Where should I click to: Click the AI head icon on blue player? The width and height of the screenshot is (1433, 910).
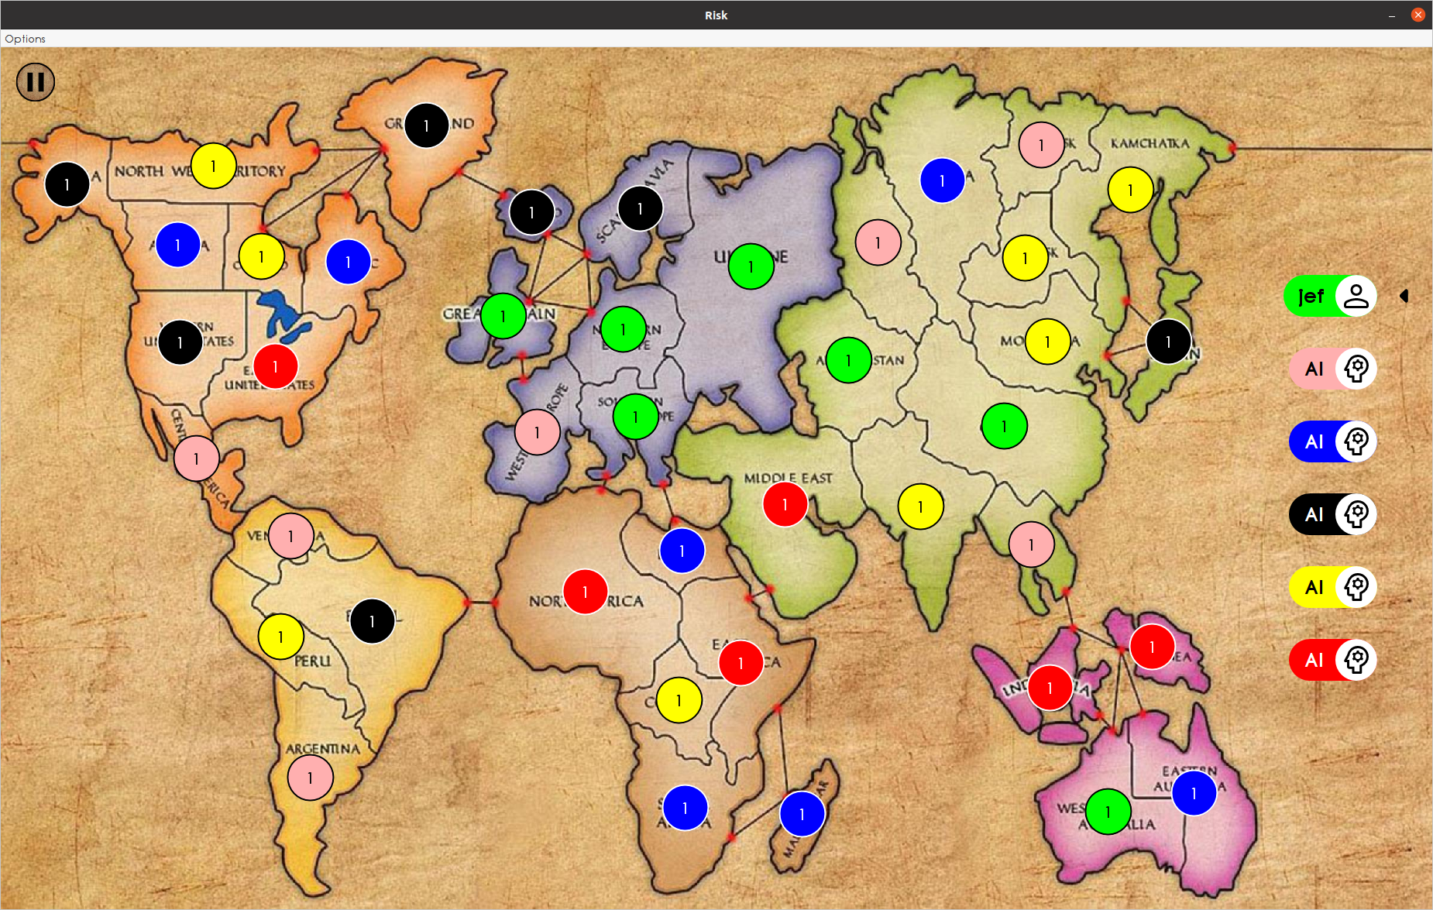click(x=1356, y=441)
